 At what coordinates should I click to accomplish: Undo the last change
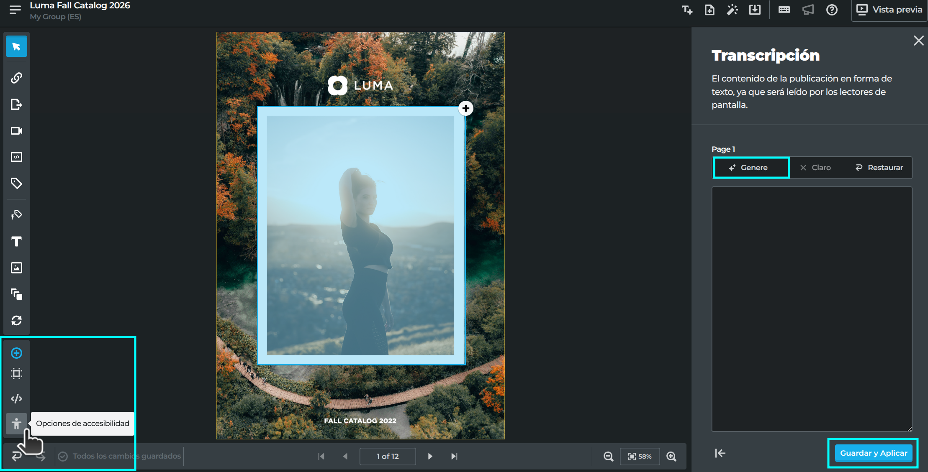[16, 456]
